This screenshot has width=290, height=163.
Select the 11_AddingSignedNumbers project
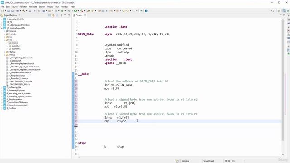18,25
